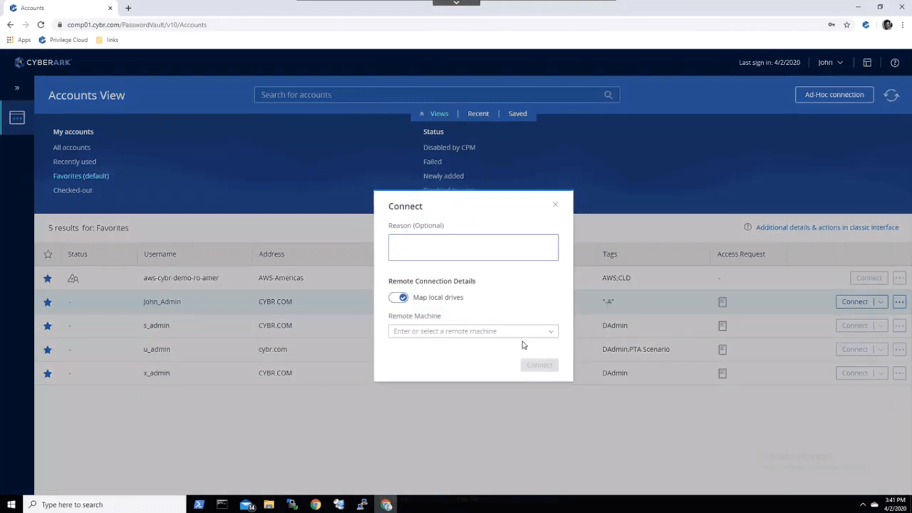
Task: Click the search magnifier icon in accounts search
Action: tap(608, 94)
